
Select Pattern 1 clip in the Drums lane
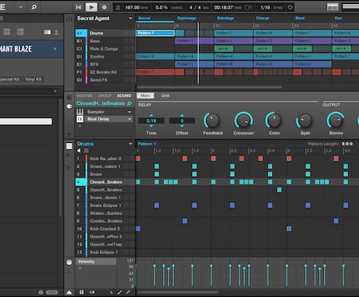point(155,33)
